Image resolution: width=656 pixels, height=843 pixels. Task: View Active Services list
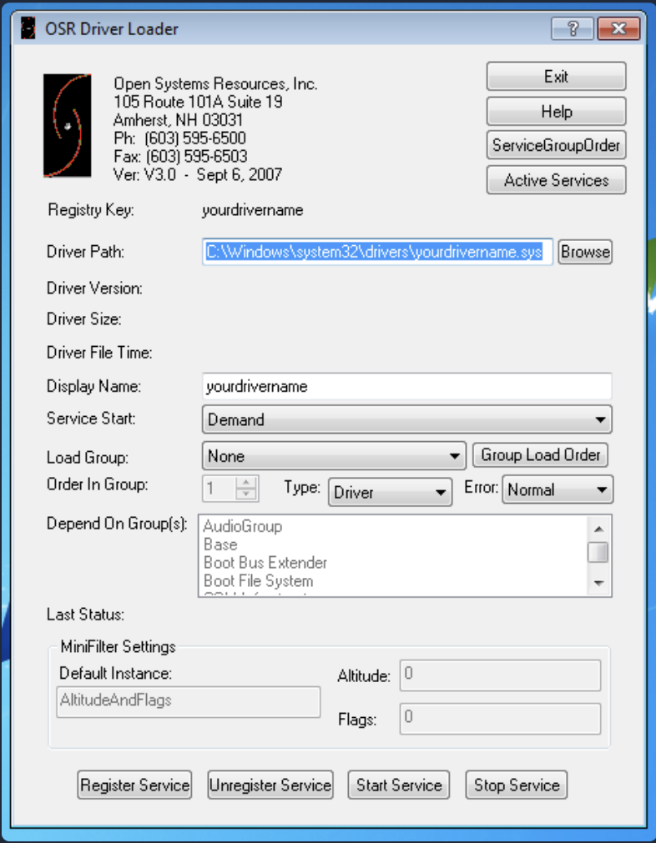(x=556, y=180)
